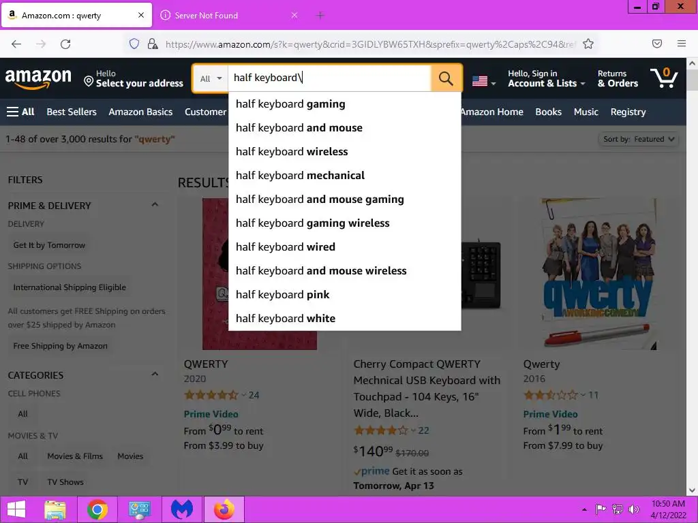Select suggestion half keyboard wired
This screenshot has width=698, height=523.
344,247
